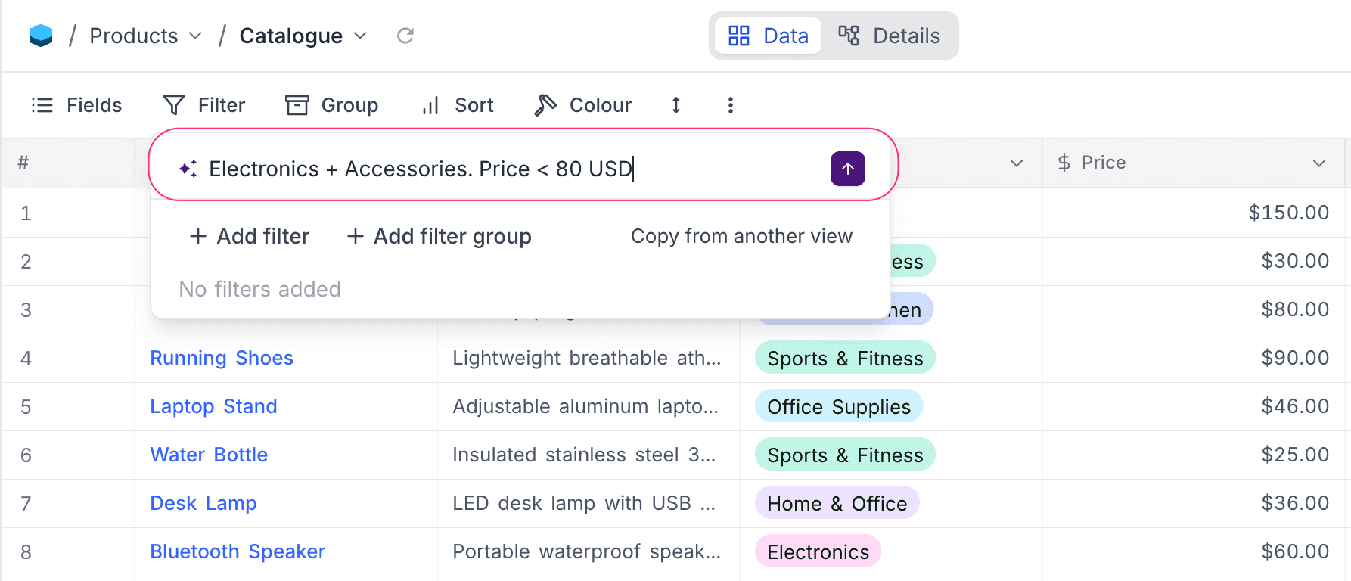Viewport: 1351px width, 581px height.
Task: Open the row height adjustment icon
Action: (x=676, y=105)
